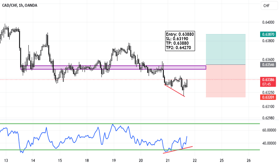Select the red stop-loss zone of long position
This screenshot has width=279, height=165.
point(226,81)
